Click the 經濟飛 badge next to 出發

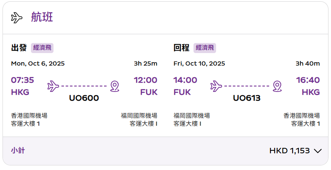point(42,48)
